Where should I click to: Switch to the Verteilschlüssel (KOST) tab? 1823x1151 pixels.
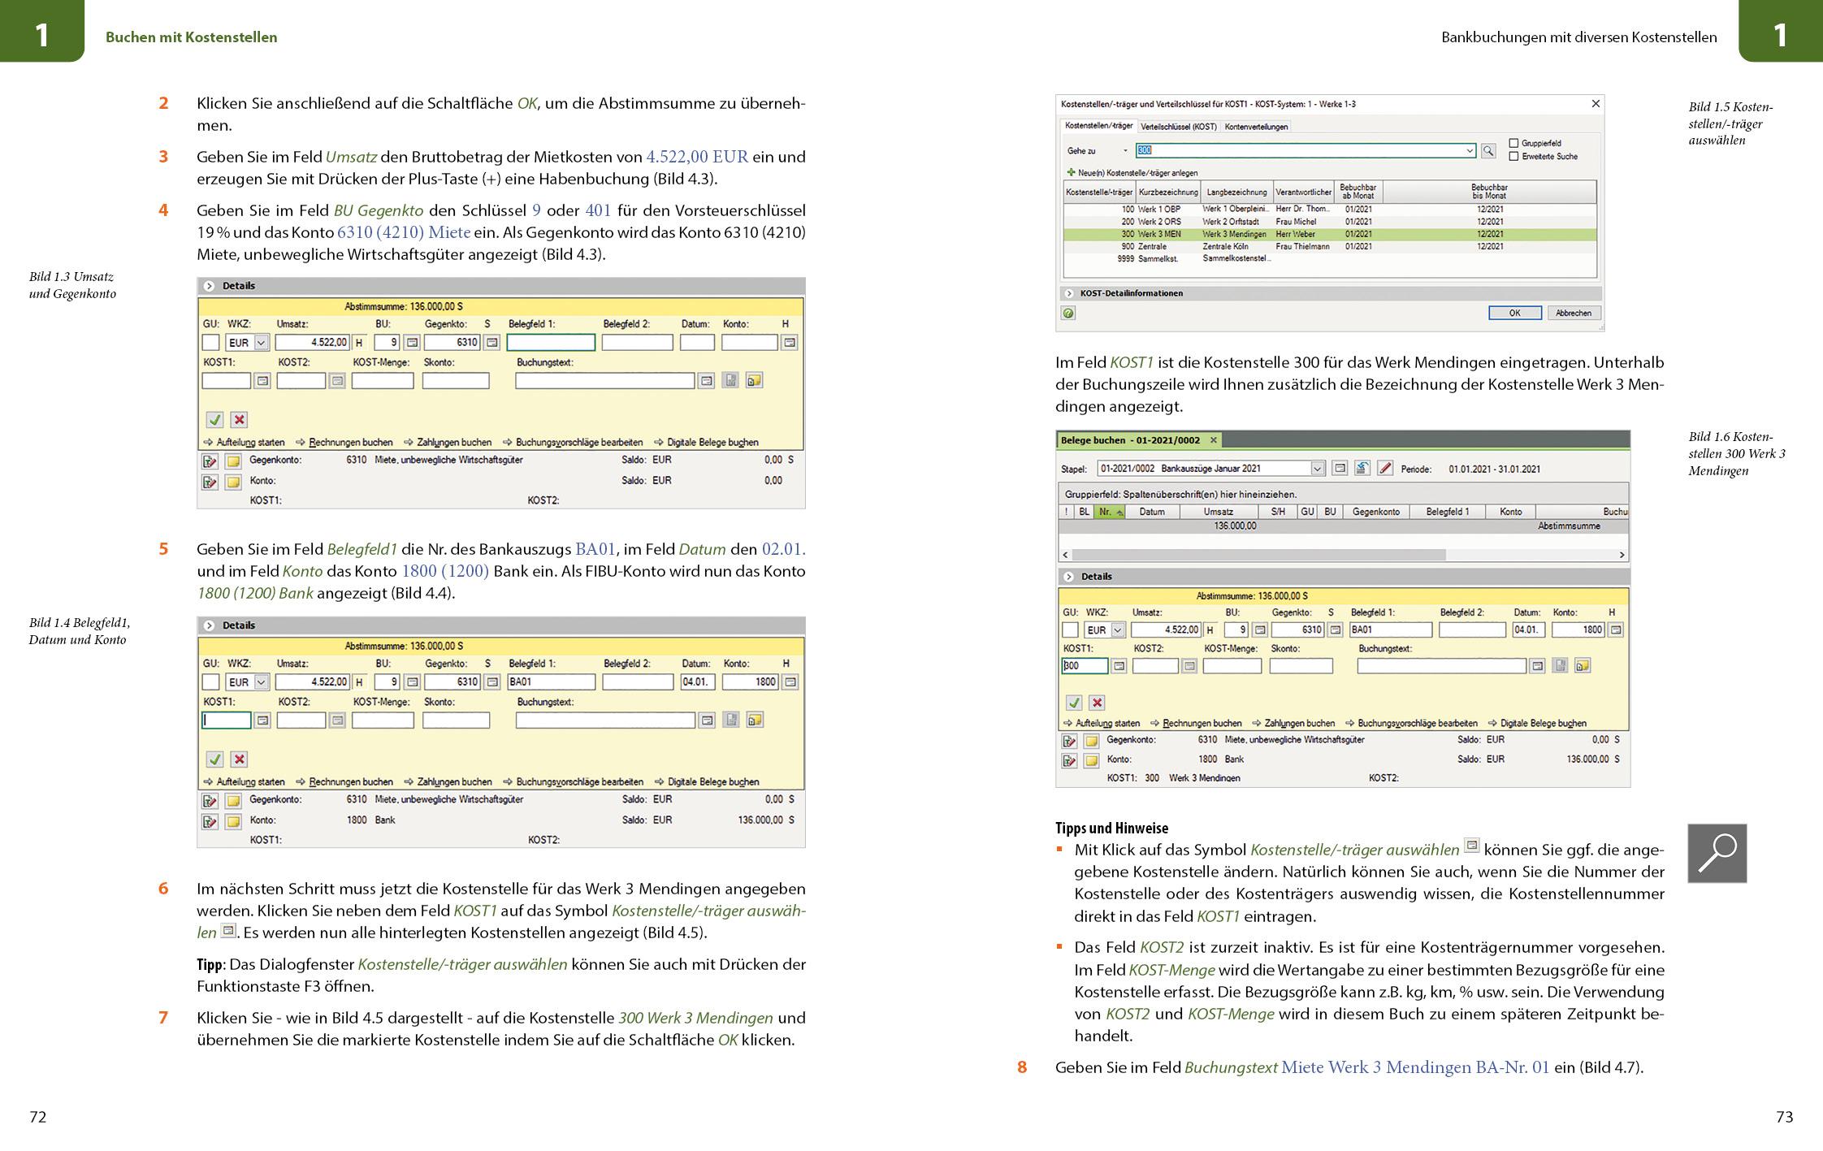pos(1179,127)
